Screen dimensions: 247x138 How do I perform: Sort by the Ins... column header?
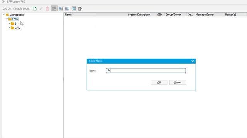click(x=191, y=15)
